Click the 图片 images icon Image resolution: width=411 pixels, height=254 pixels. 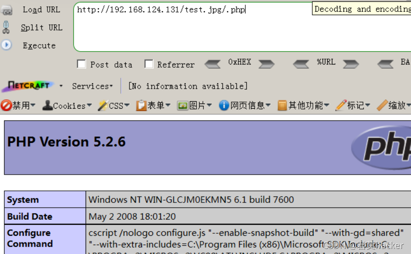tap(183, 106)
